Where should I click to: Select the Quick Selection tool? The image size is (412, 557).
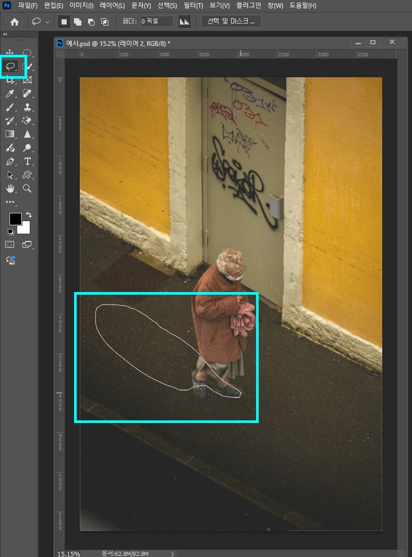pos(28,66)
